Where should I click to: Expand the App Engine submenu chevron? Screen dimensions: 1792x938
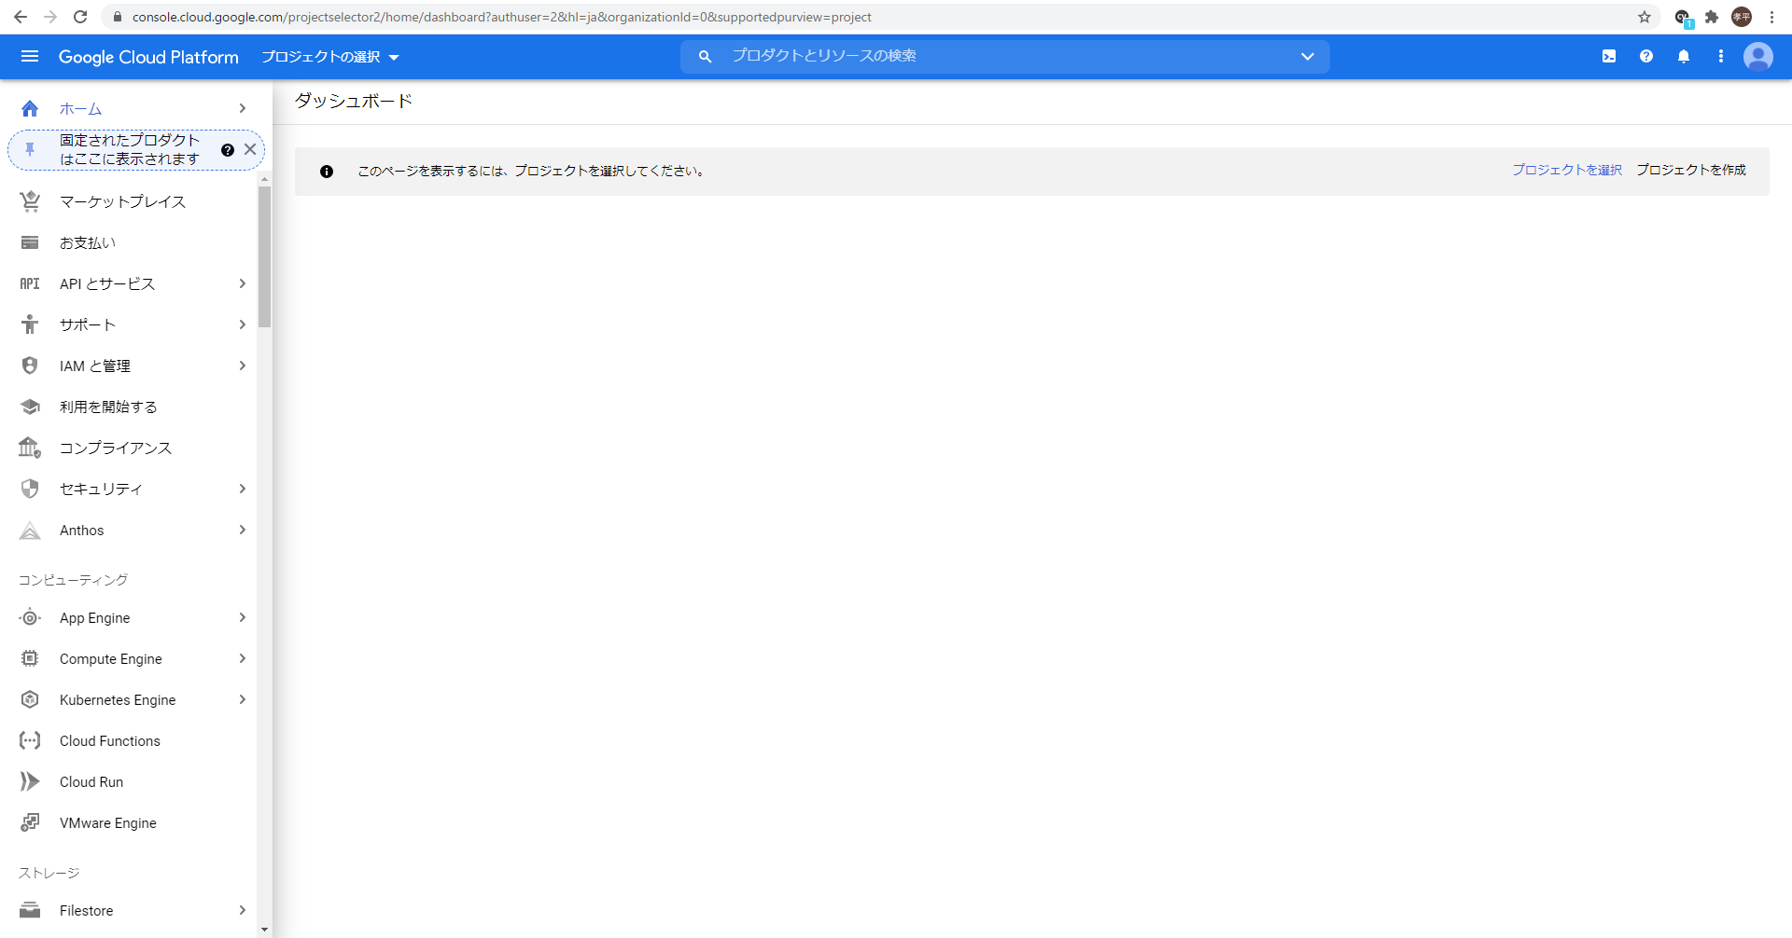click(x=243, y=617)
